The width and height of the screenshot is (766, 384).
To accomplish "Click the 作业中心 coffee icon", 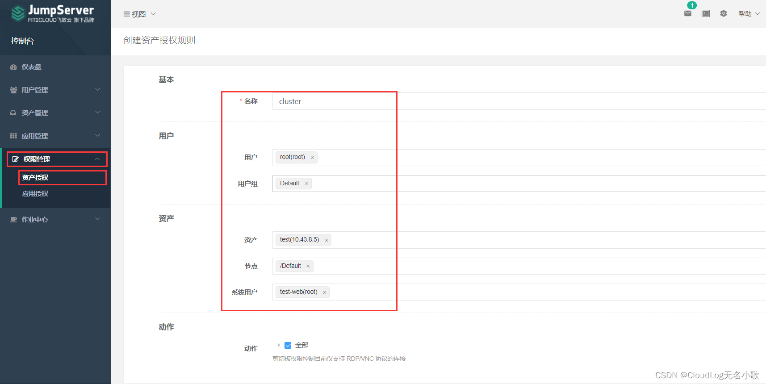I will (x=13, y=219).
